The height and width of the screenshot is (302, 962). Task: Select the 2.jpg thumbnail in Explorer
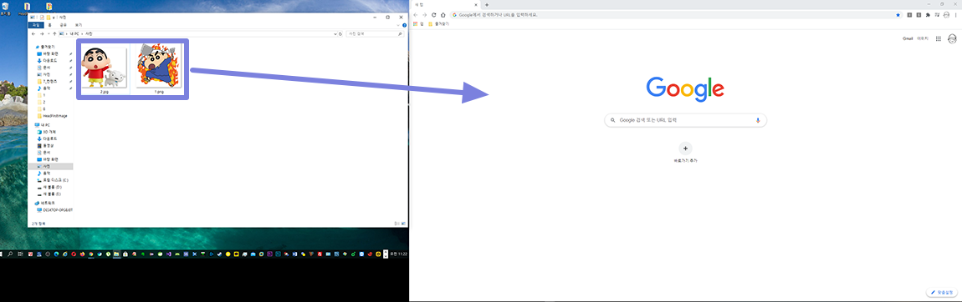pyautogui.click(x=105, y=68)
